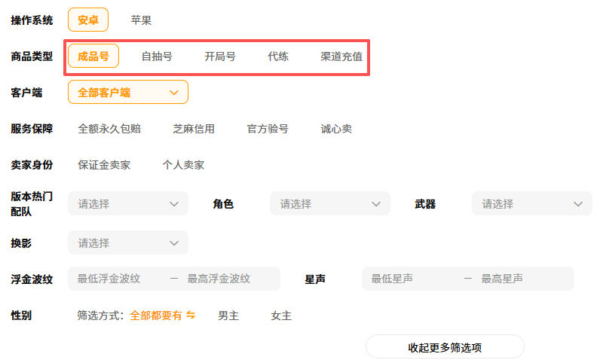The width and height of the screenshot is (597, 363).
Task: Toggle 全额永久包赔 service guarantee filter
Action: tap(109, 129)
